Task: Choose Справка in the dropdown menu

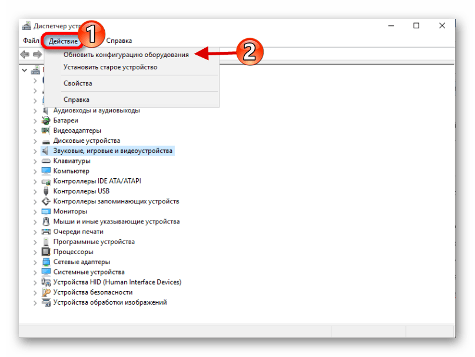Action: pos(77,99)
